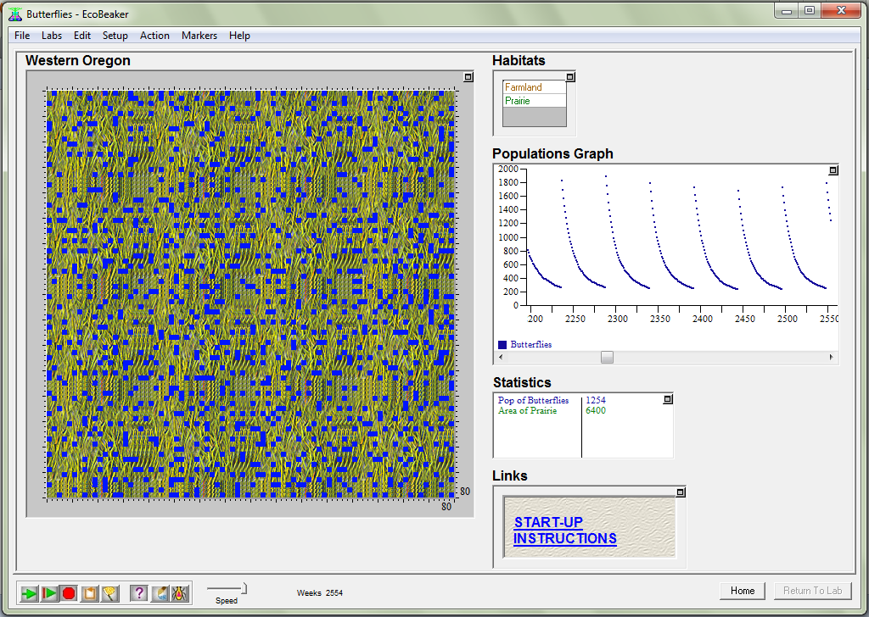Click the Reset simulation icon
The width and height of the screenshot is (869, 617).
click(x=89, y=593)
